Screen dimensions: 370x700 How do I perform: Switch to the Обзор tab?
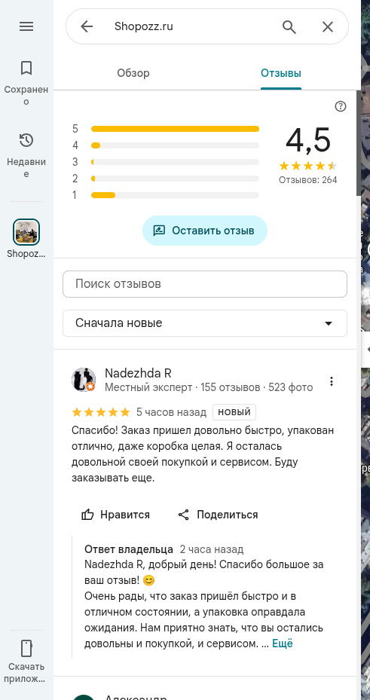[133, 73]
